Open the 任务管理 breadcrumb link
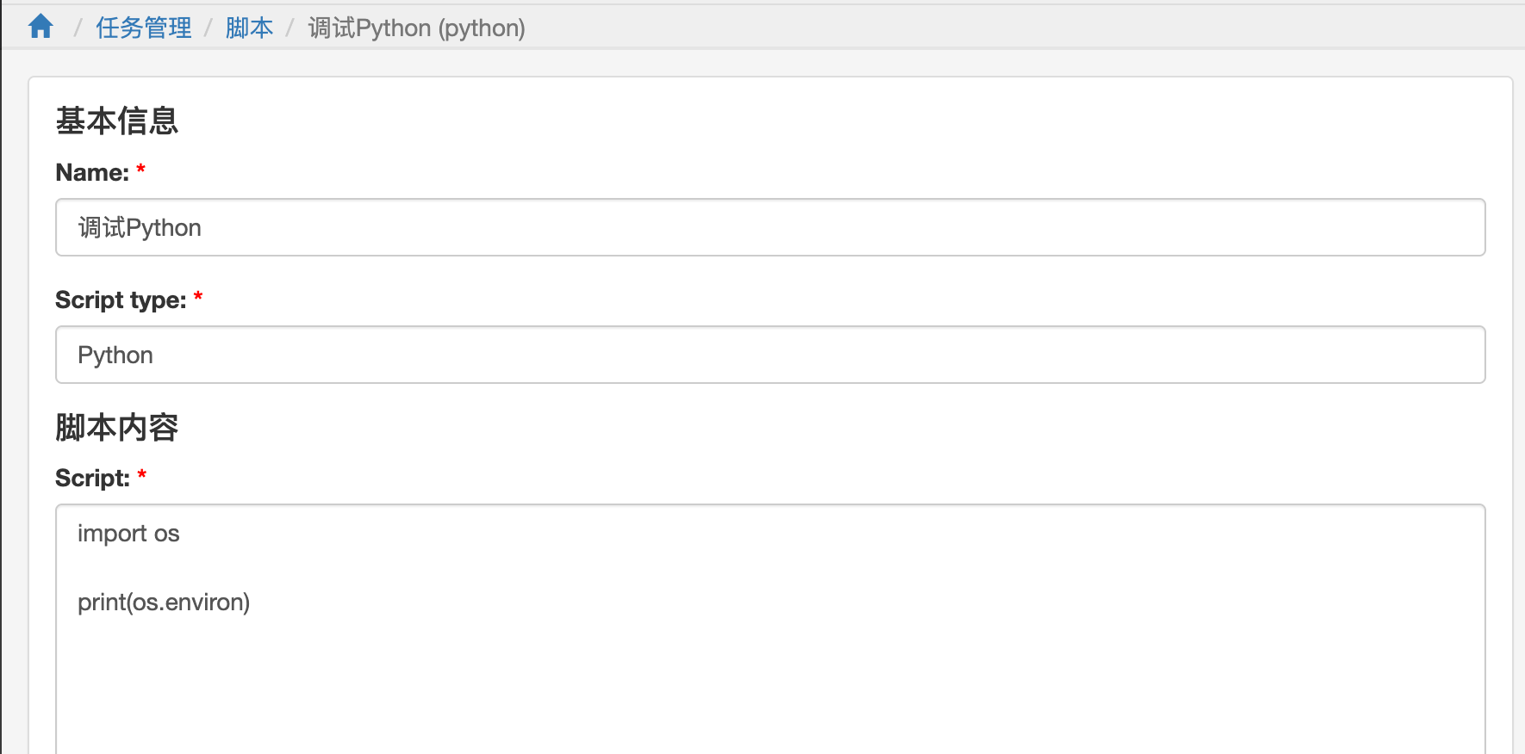Screen dimensions: 1525x754 click(x=144, y=28)
